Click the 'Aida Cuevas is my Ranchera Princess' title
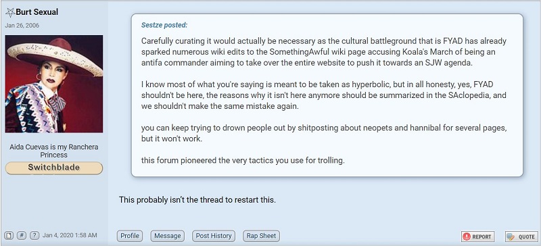Screen dimensions: 541x246 [x=54, y=151]
